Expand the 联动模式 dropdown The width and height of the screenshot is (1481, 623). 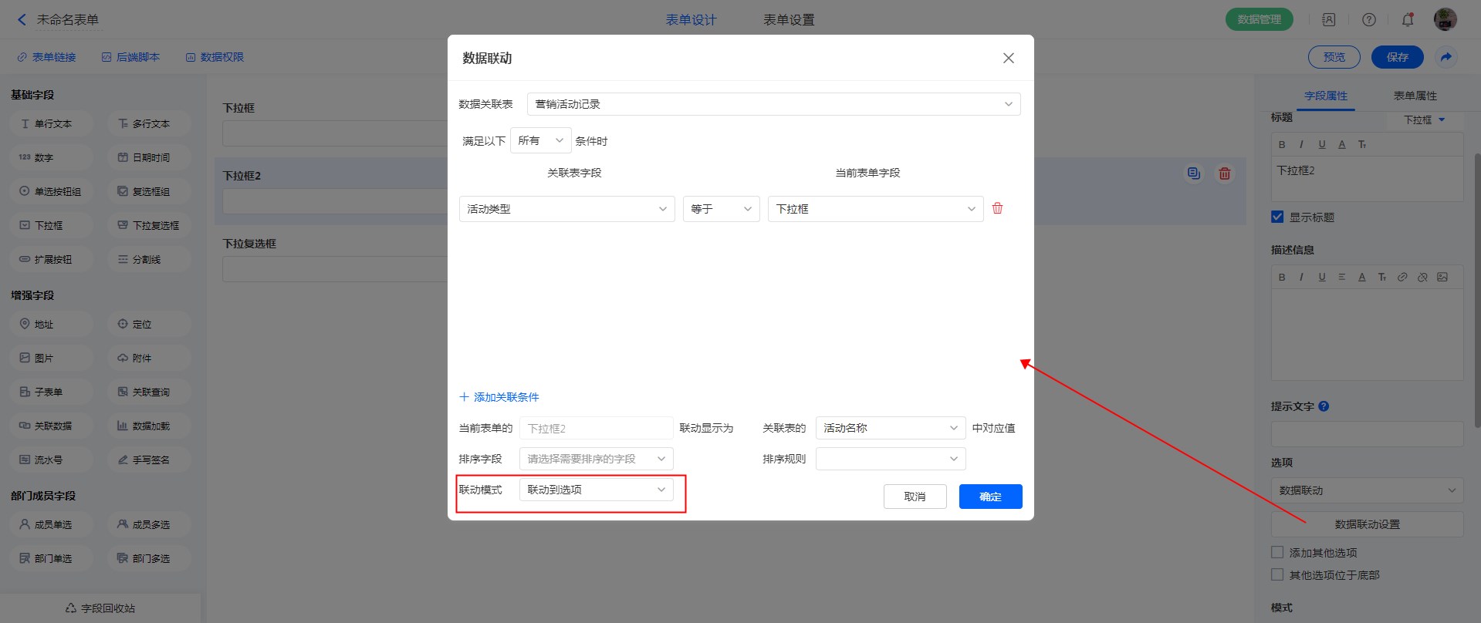tap(596, 490)
